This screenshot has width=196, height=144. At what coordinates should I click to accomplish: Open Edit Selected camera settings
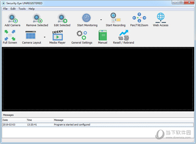point(62,20)
